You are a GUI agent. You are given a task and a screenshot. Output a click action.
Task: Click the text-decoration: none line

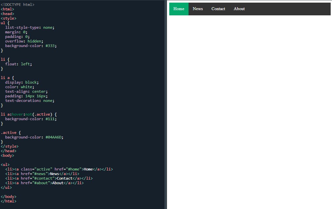point(29,101)
